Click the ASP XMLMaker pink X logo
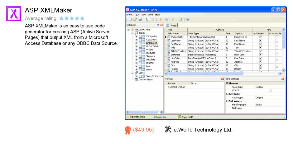 [14, 14]
